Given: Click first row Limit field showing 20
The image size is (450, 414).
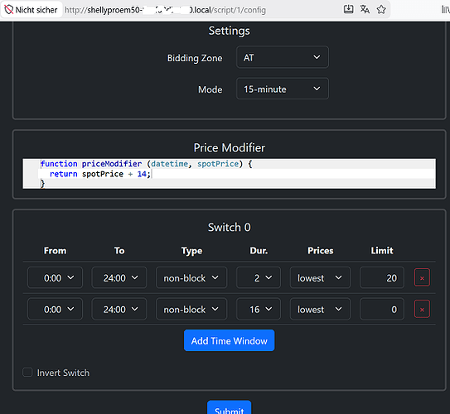Looking at the screenshot, I should (382, 277).
